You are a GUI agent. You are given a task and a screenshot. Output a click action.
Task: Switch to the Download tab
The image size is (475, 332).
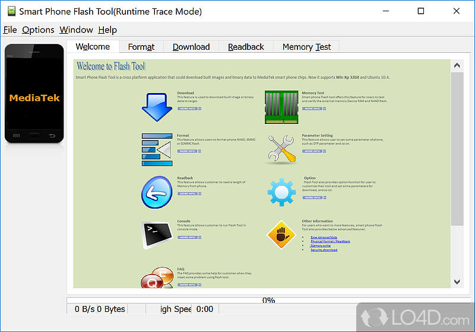(x=191, y=47)
